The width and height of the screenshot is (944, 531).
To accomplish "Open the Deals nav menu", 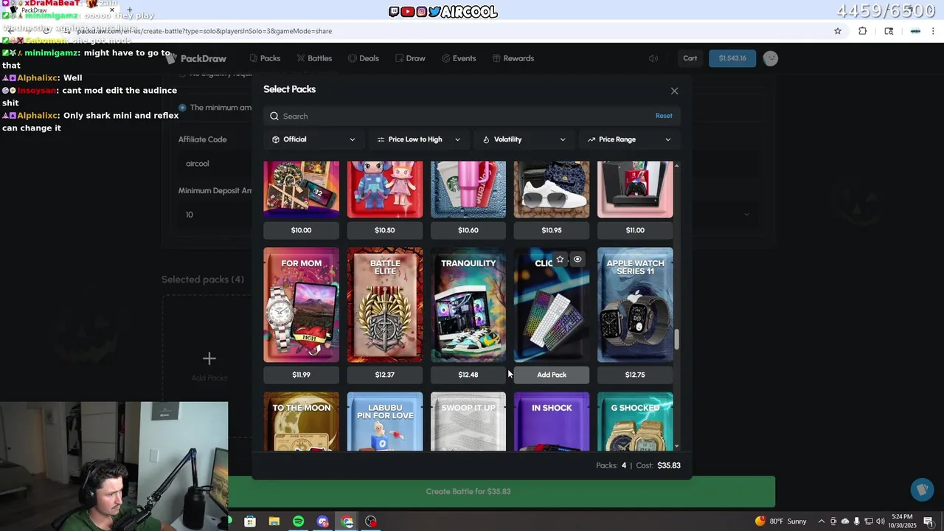I will tap(363, 58).
